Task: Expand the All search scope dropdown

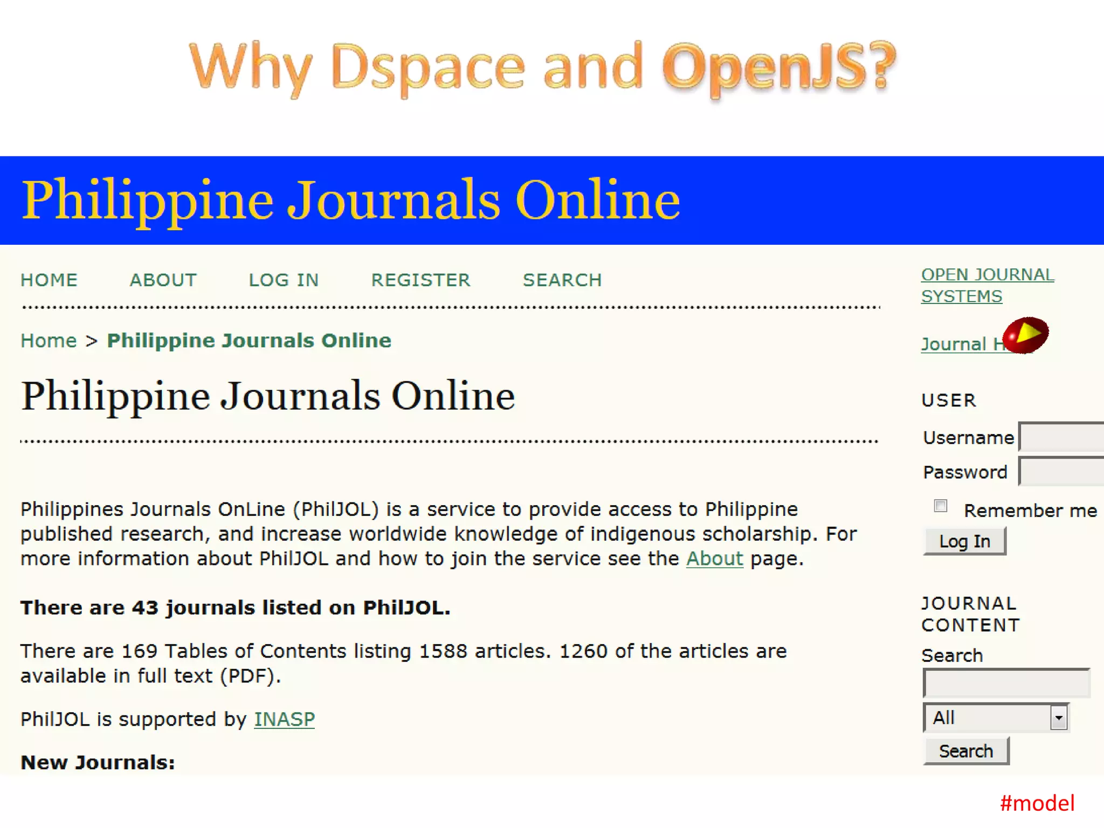Action: 1058,718
